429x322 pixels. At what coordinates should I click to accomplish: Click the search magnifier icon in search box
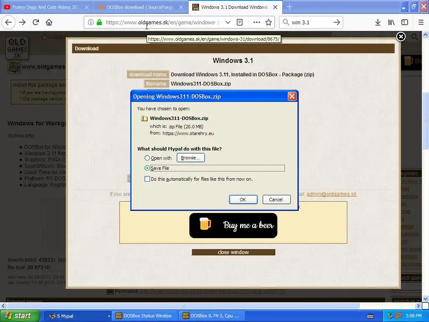pyautogui.click(x=286, y=22)
